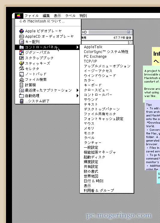The image size is (160, 223).
Task: Open the ラベル menu in the menu bar
Action: tap(70, 16)
